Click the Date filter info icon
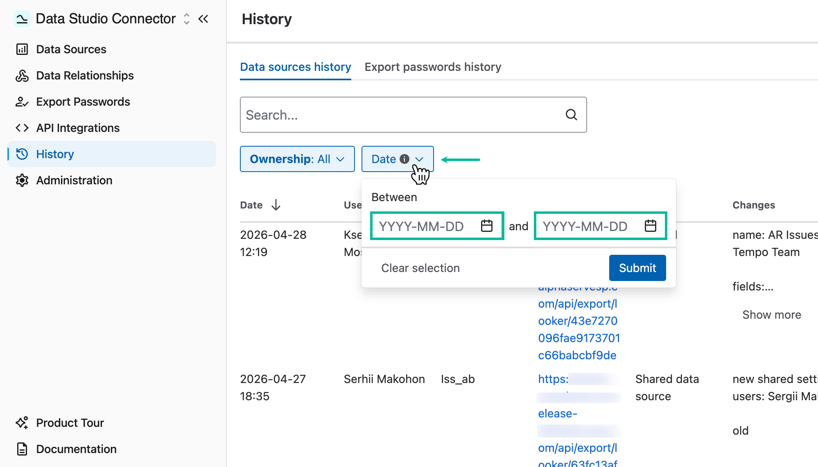 pyautogui.click(x=404, y=159)
